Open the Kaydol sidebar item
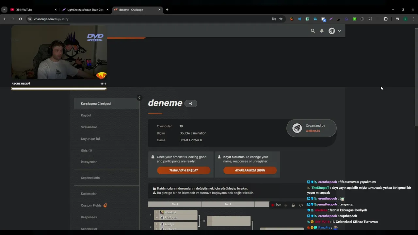The height and width of the screenshot is (235, 418). tap(86, 115)
